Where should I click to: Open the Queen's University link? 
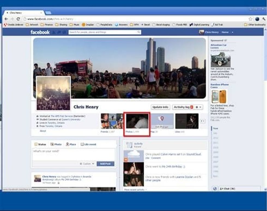click(x=71, y=120)
